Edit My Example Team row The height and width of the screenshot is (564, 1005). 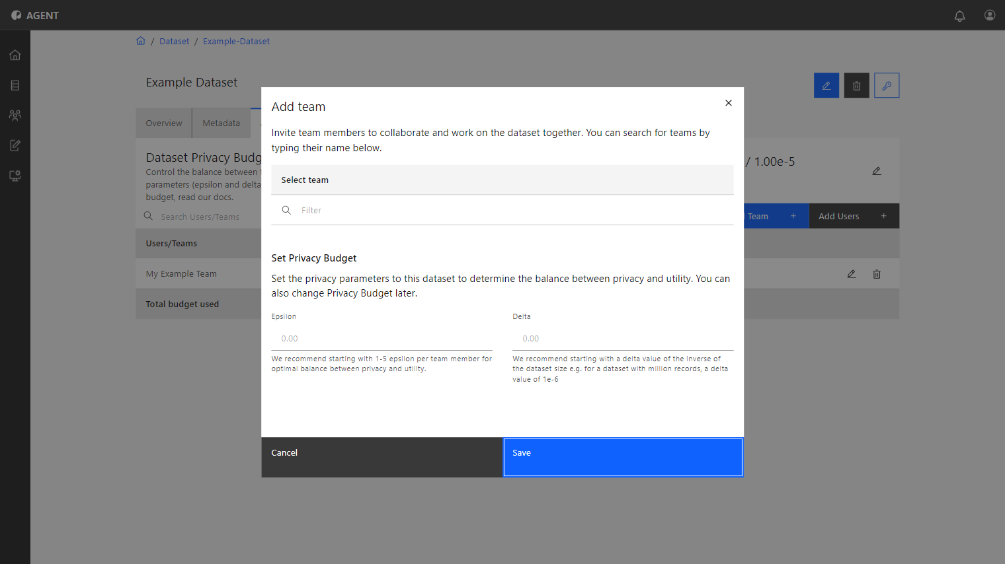852,274
